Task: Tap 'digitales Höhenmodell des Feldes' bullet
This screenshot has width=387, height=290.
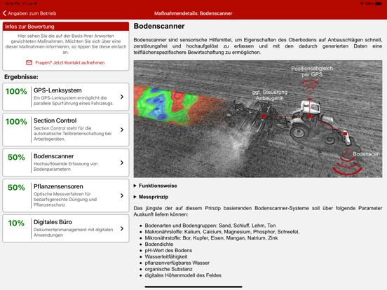Action: point(183,275)
